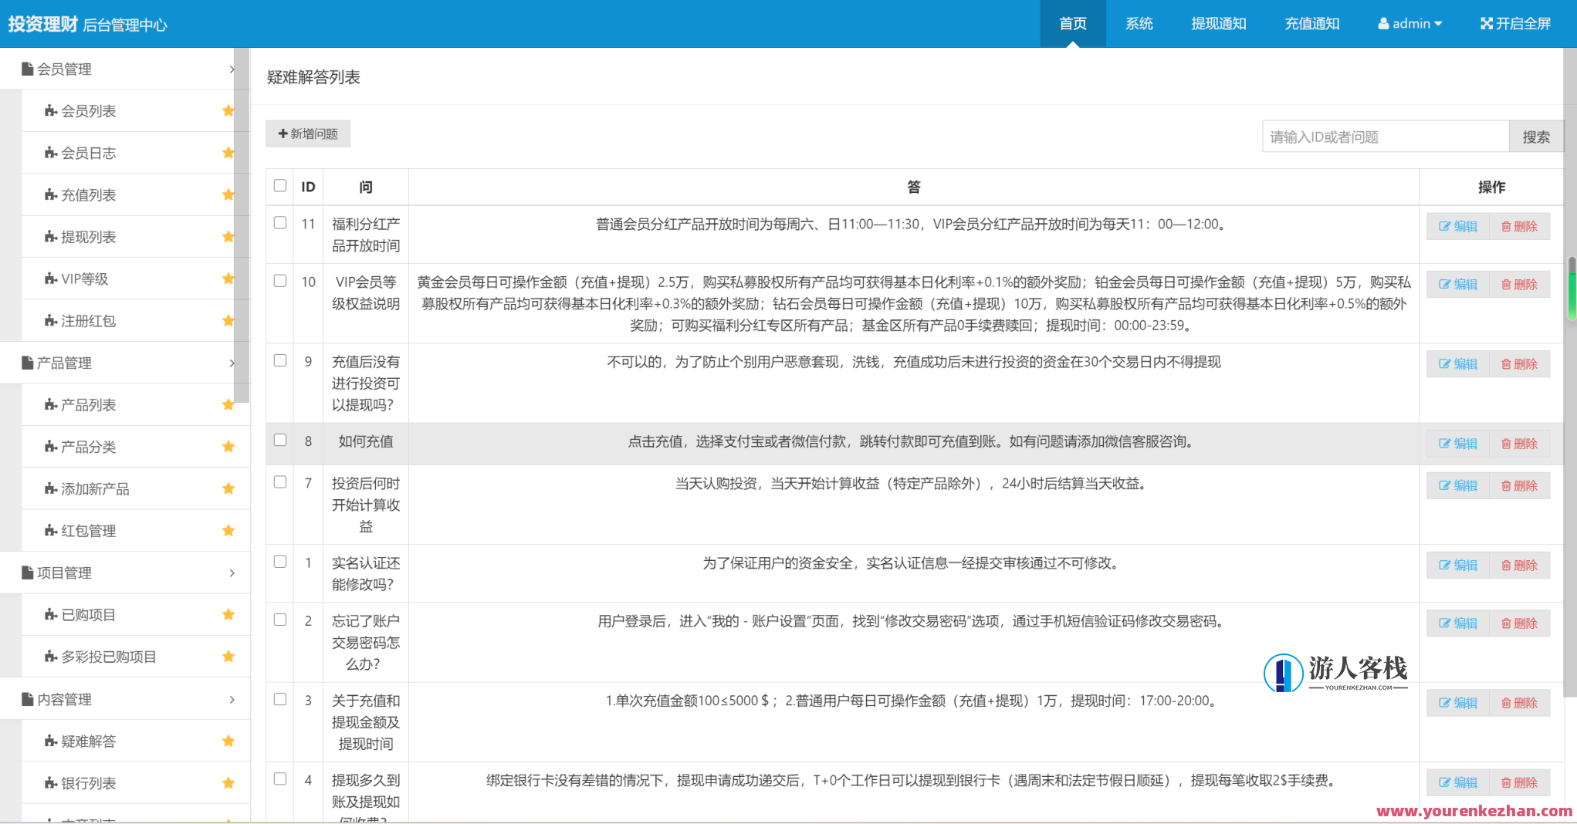Open the admin account dropdown
This screenshot has width=1577, height=824.
[1409, 23]
